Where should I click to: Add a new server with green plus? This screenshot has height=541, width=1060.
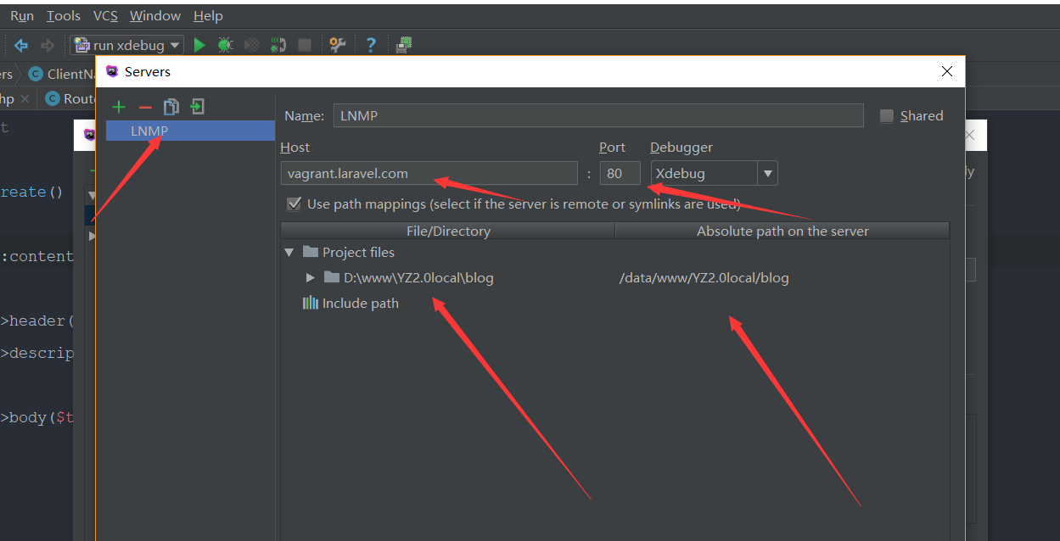pos(119,107)
